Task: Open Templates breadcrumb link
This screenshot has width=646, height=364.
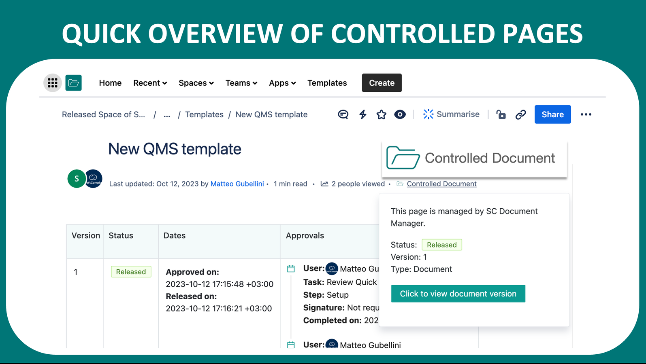Action: (x=205, y=114)
